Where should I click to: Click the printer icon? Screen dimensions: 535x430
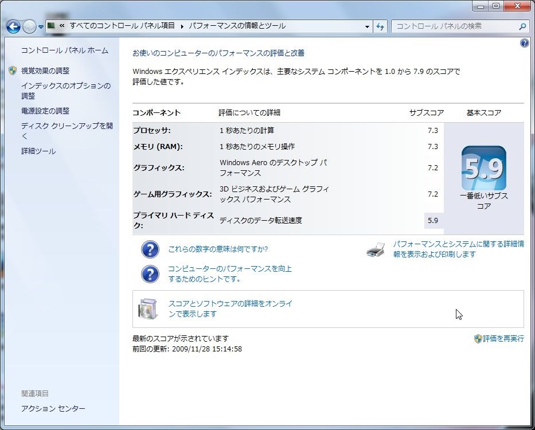click(376, 249)
